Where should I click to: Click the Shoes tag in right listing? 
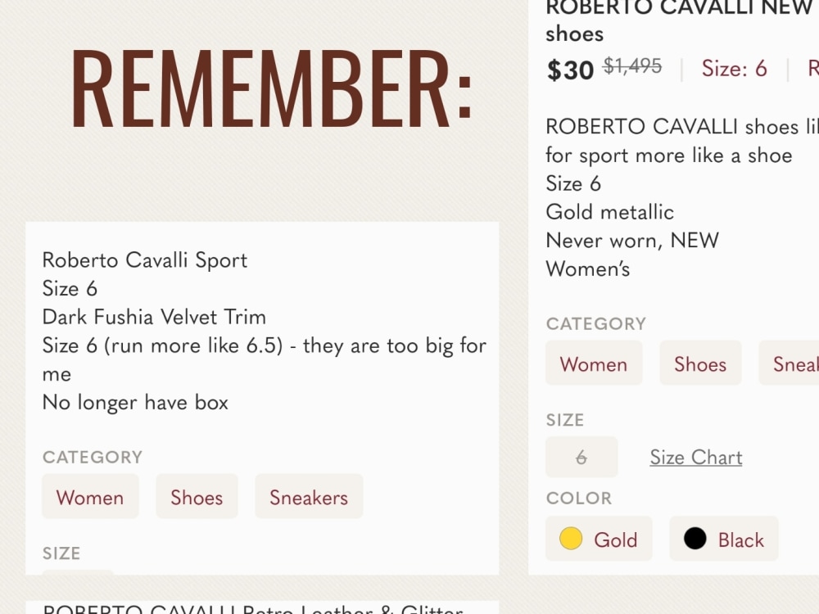point(700,363)
